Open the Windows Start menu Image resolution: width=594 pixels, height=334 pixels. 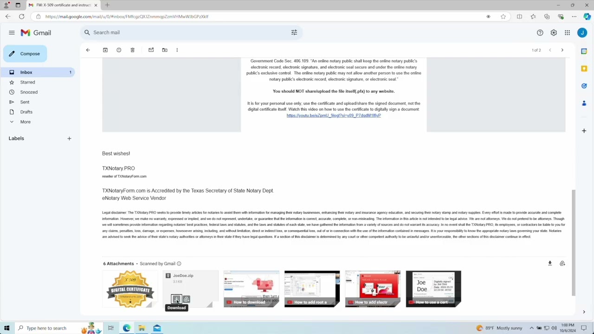click(6, 328)
